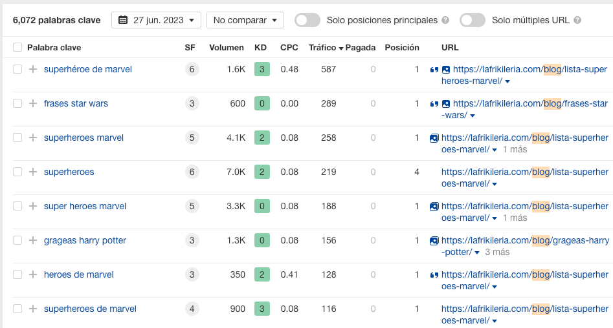Expand URL arrow in superheroes de marvel row
Image resolution: width=613 pixels, height=328 pixels.
click(x=495, y=321)
